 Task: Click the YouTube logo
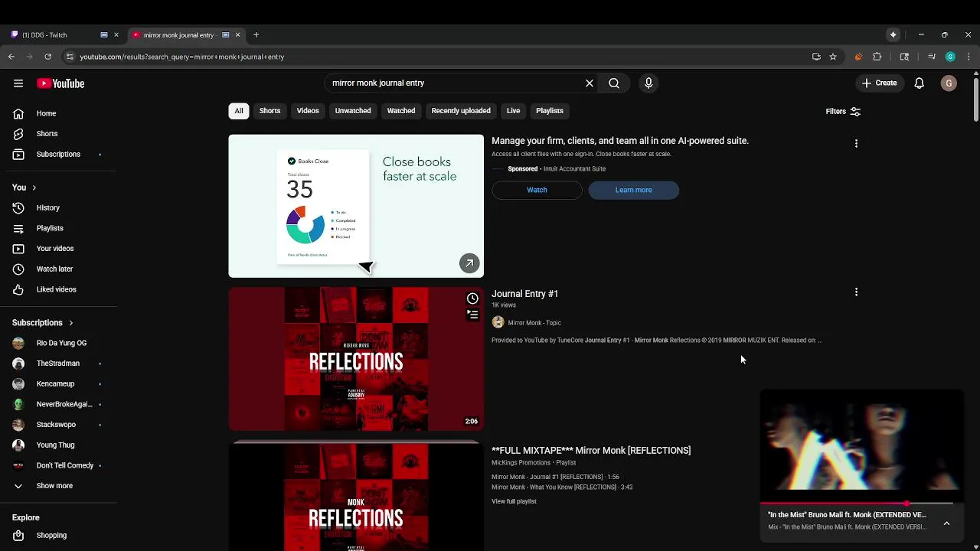click(60, 83)
